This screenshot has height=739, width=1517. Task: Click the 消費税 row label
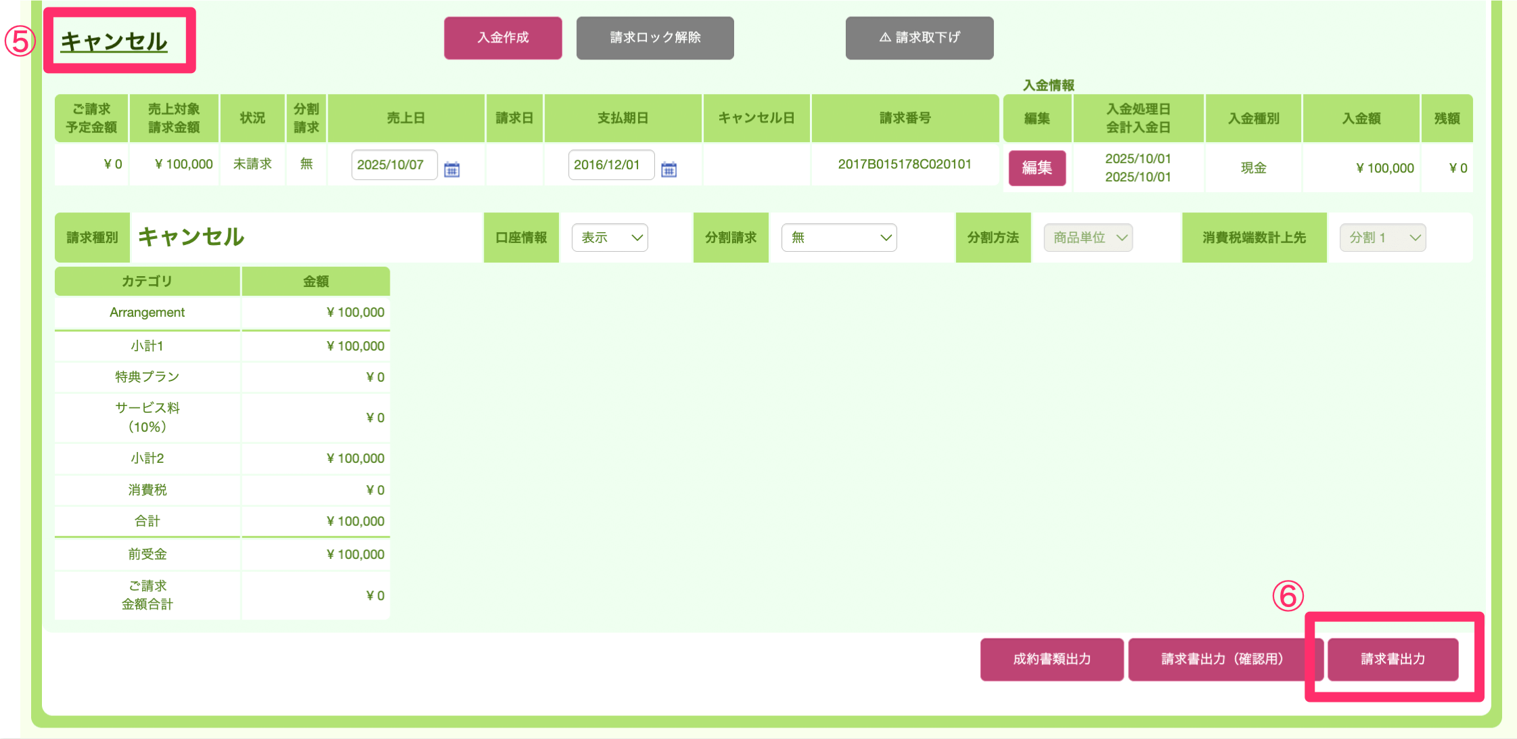point(148,490)
